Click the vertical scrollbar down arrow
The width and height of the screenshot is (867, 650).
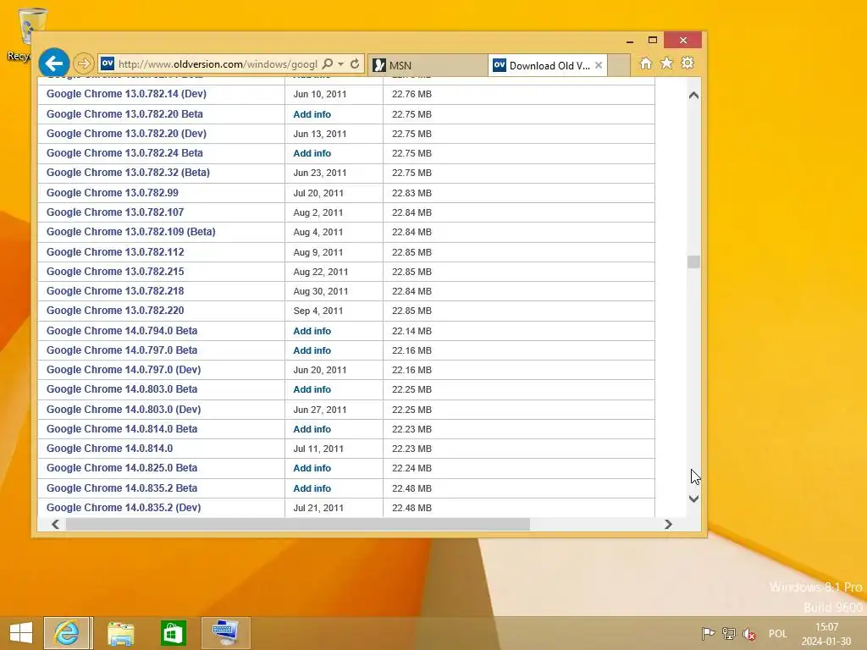point(694,499)
